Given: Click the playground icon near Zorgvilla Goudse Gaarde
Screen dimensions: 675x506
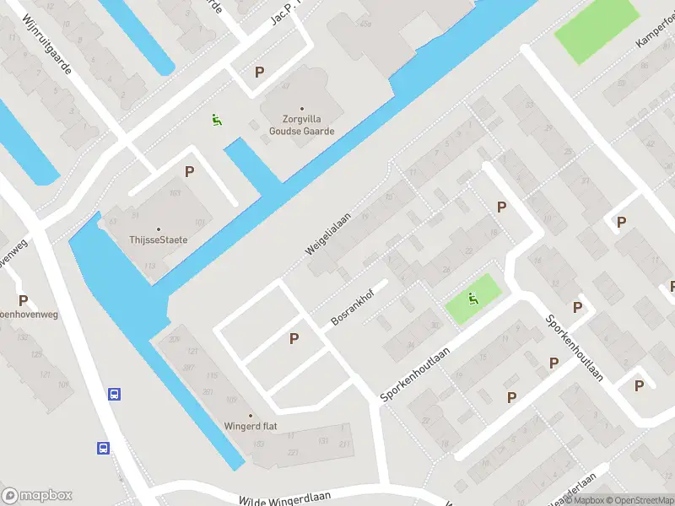Looking at the screenshot, I should pos(217,120).
